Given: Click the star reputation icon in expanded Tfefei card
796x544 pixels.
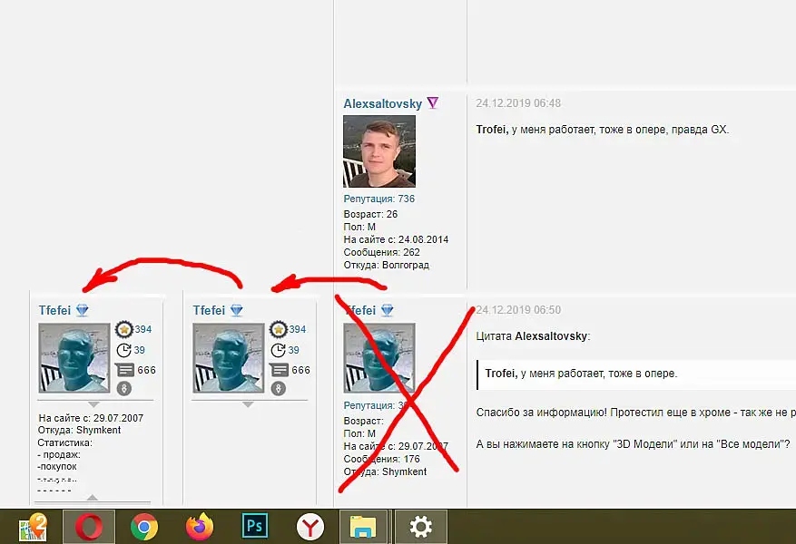Looking at the screenshot, I should point(123,329).
